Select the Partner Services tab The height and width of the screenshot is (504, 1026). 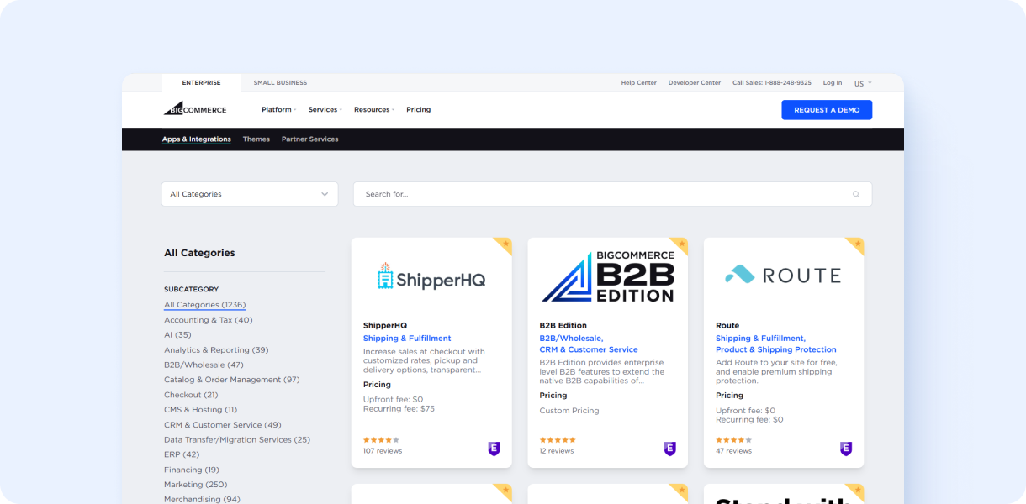(309, 139)
